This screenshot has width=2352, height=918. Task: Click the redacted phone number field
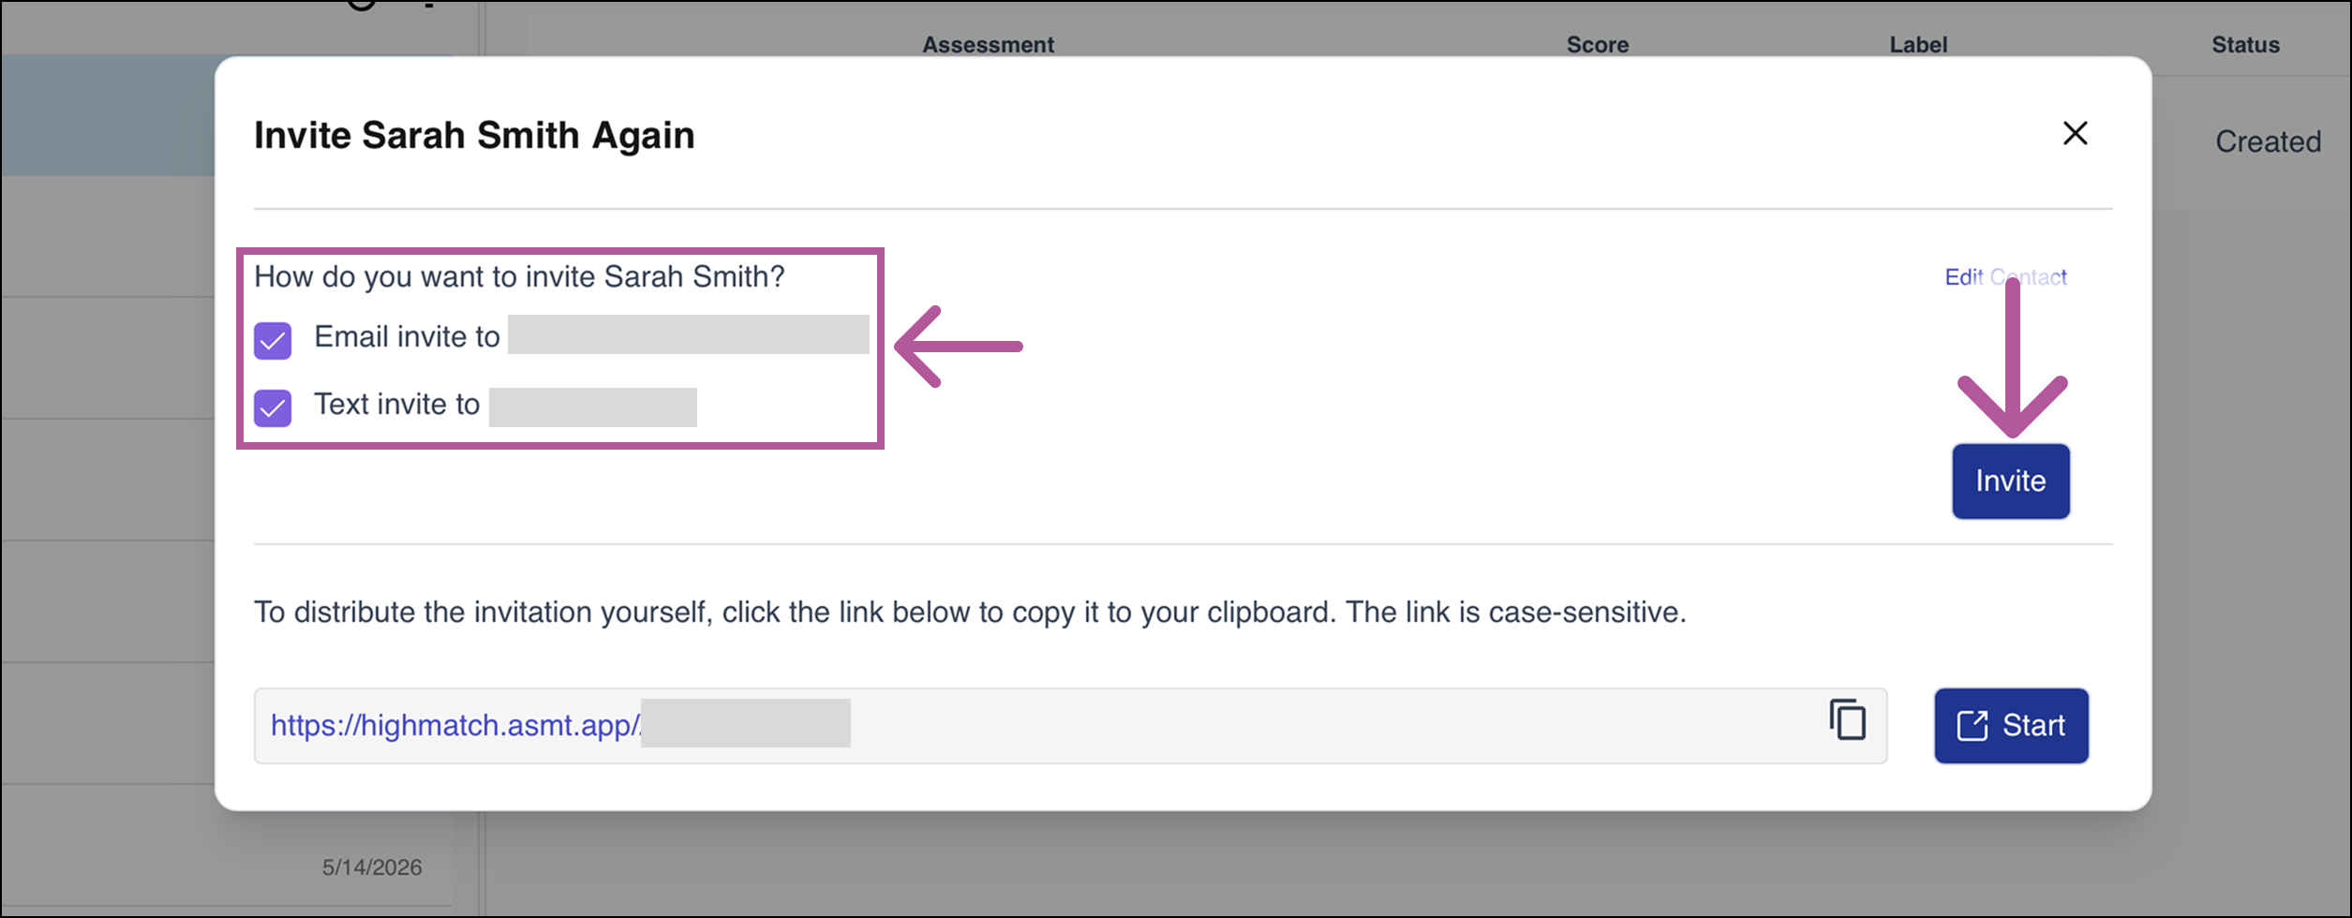[592, 407]
